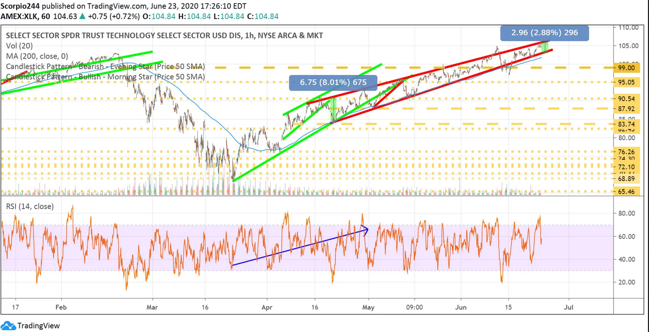Viewport: 649px width, 332px height.
Task: Click the TradingView logo icon
Action: coord(8,326)
